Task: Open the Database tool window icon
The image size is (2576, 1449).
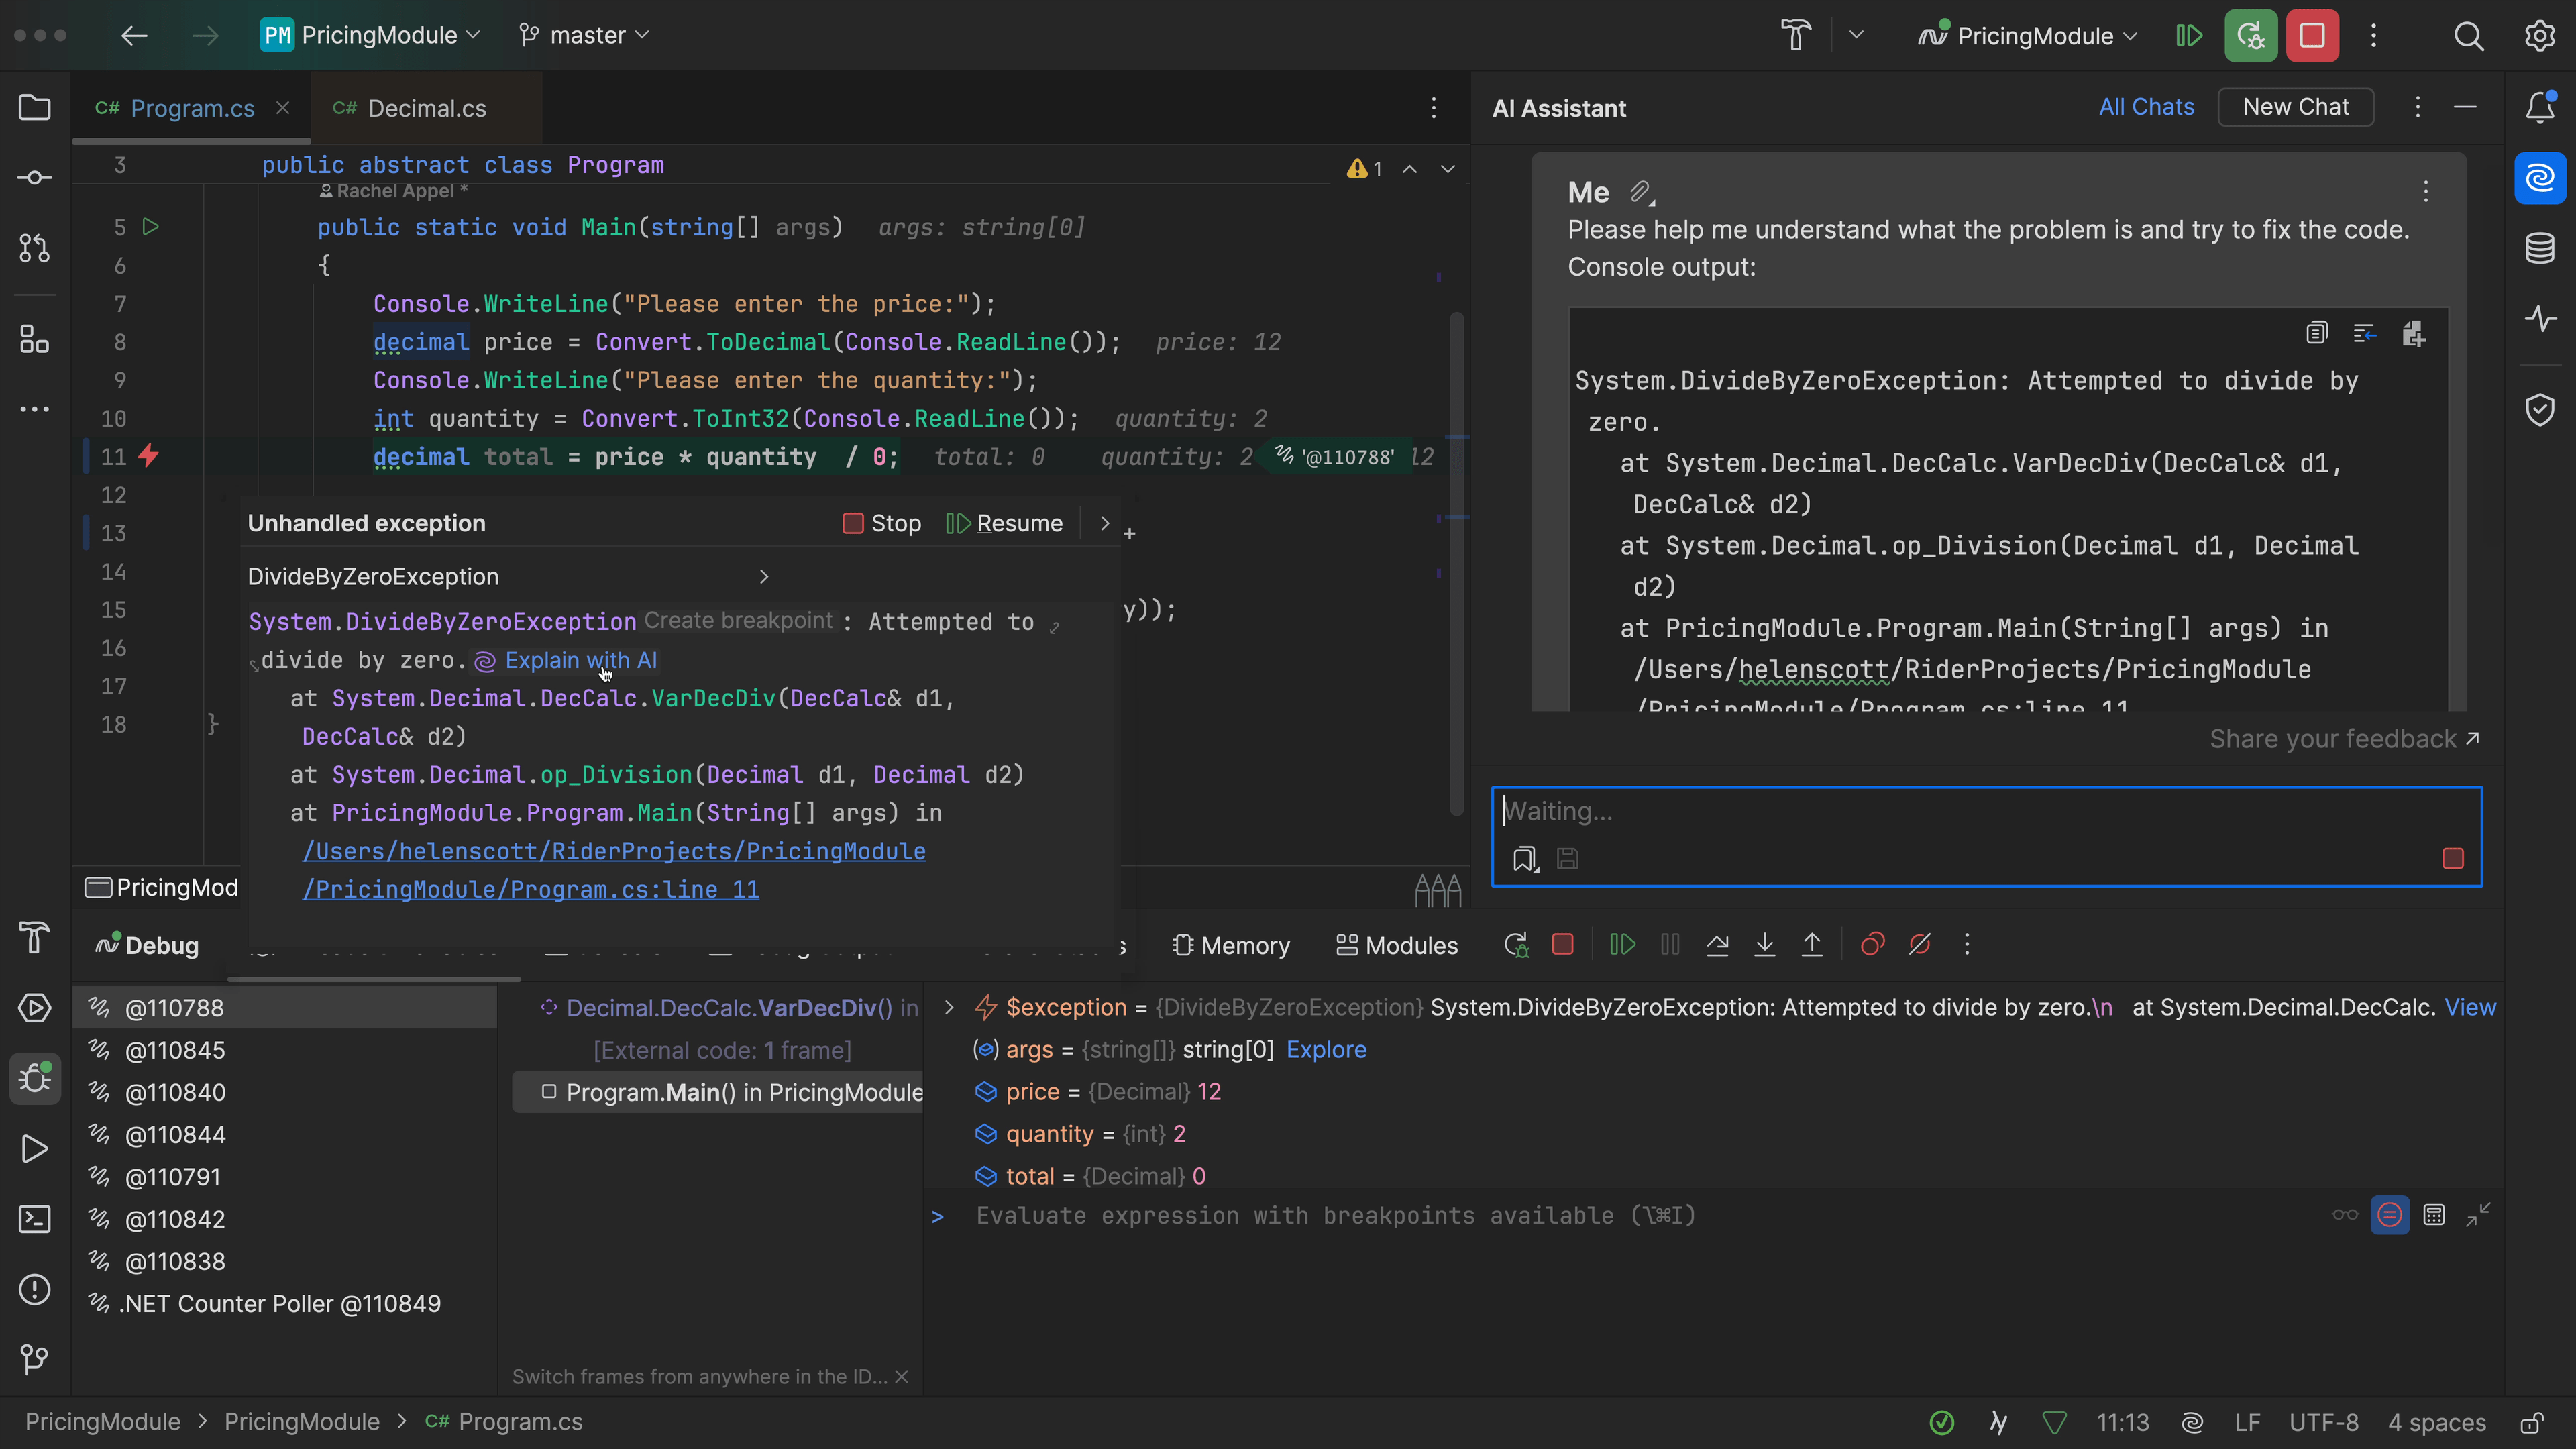Action: coord(2540,248)
